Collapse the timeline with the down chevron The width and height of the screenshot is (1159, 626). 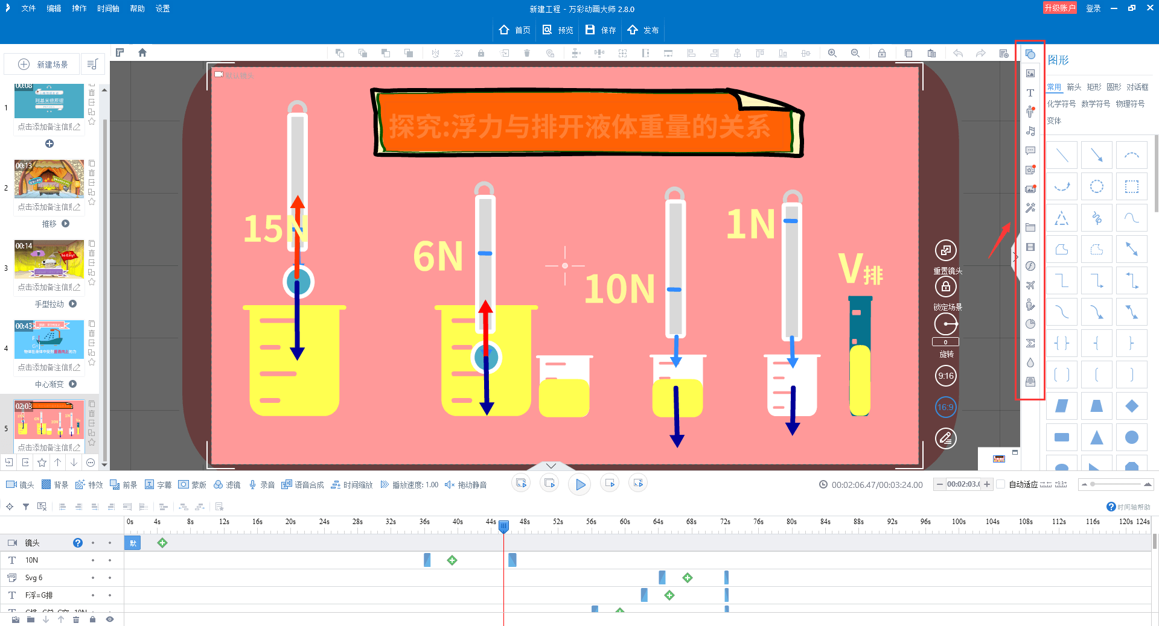pyautogui.click(x=551, y=466)
